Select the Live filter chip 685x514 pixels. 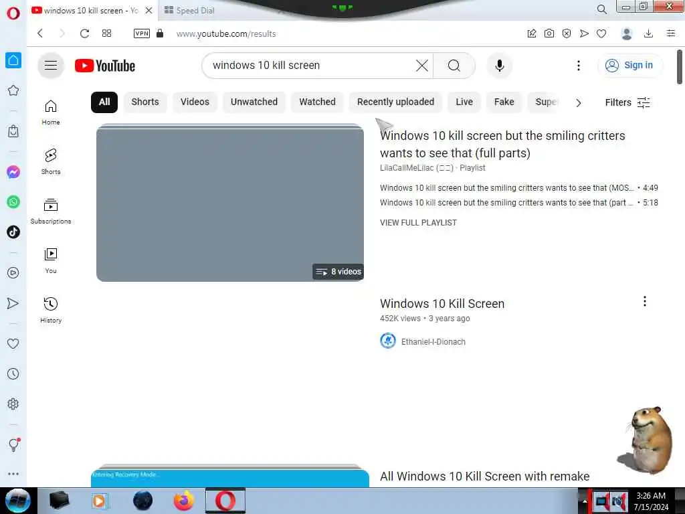(x=464, y=102)
